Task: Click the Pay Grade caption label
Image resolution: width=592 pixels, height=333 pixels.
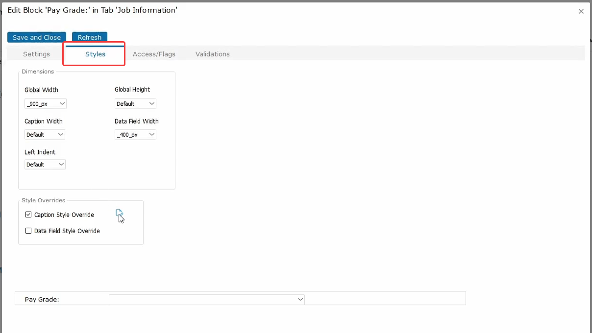Action: pyautogui.click(x=42, y=299)
